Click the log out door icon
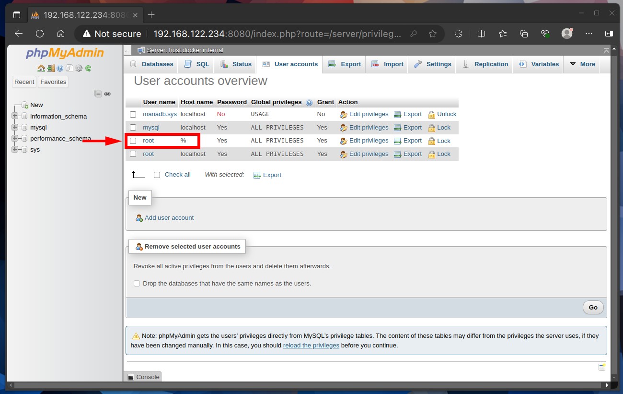 pyautogui.click(x=51, y=69)
